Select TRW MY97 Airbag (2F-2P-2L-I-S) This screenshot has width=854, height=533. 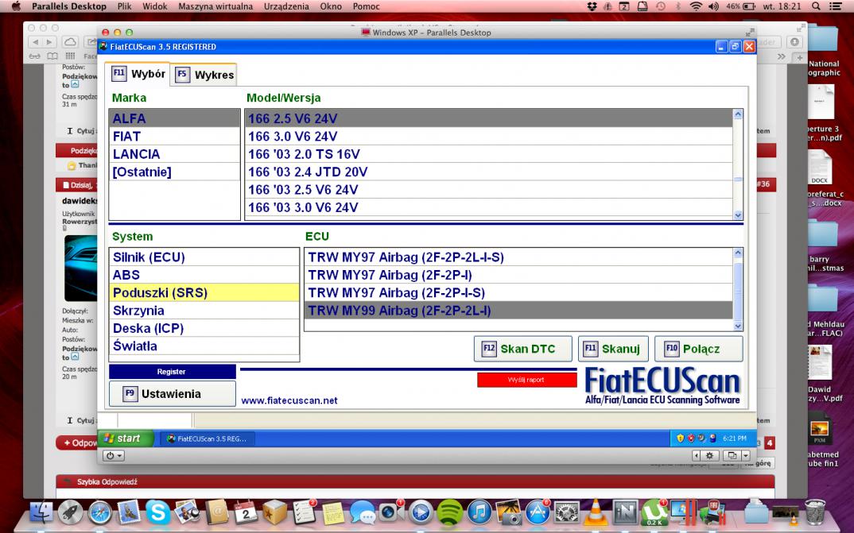[518, 257]
